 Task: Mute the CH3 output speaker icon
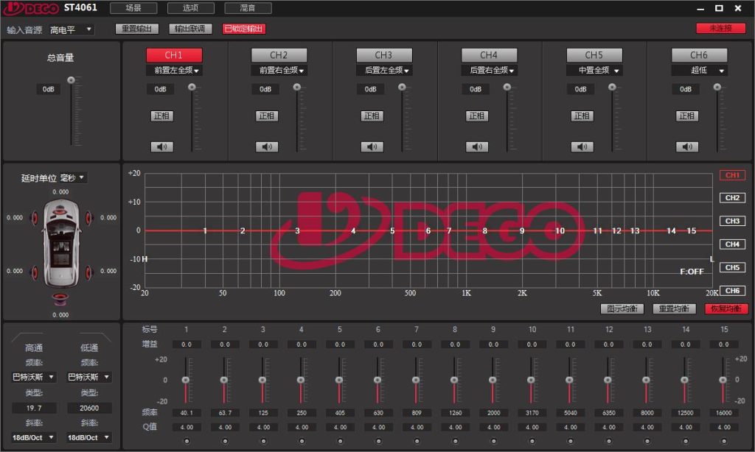pos(372,146)
